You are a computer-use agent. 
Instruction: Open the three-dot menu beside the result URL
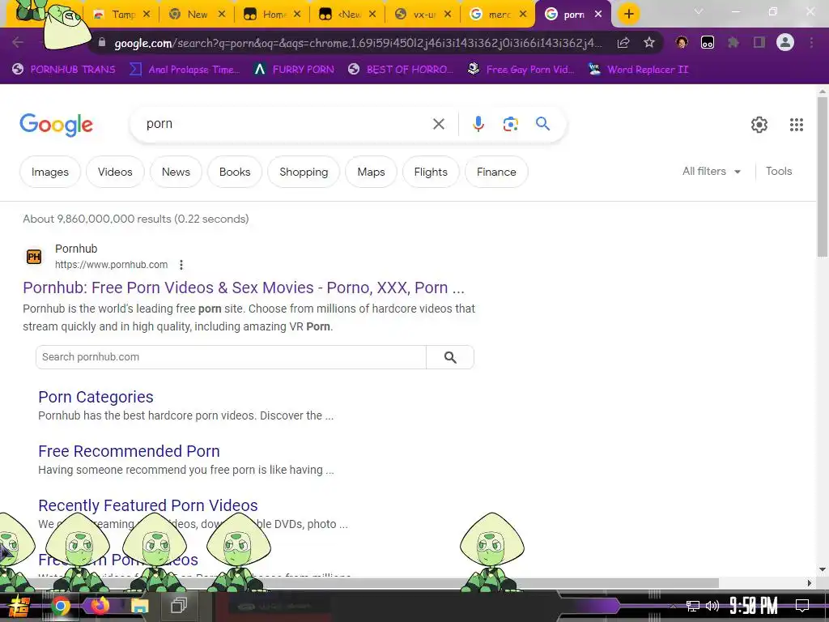click(x=181, y=265)
